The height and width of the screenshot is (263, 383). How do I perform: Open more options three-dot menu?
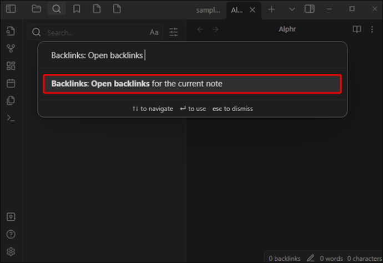(372, 29)
